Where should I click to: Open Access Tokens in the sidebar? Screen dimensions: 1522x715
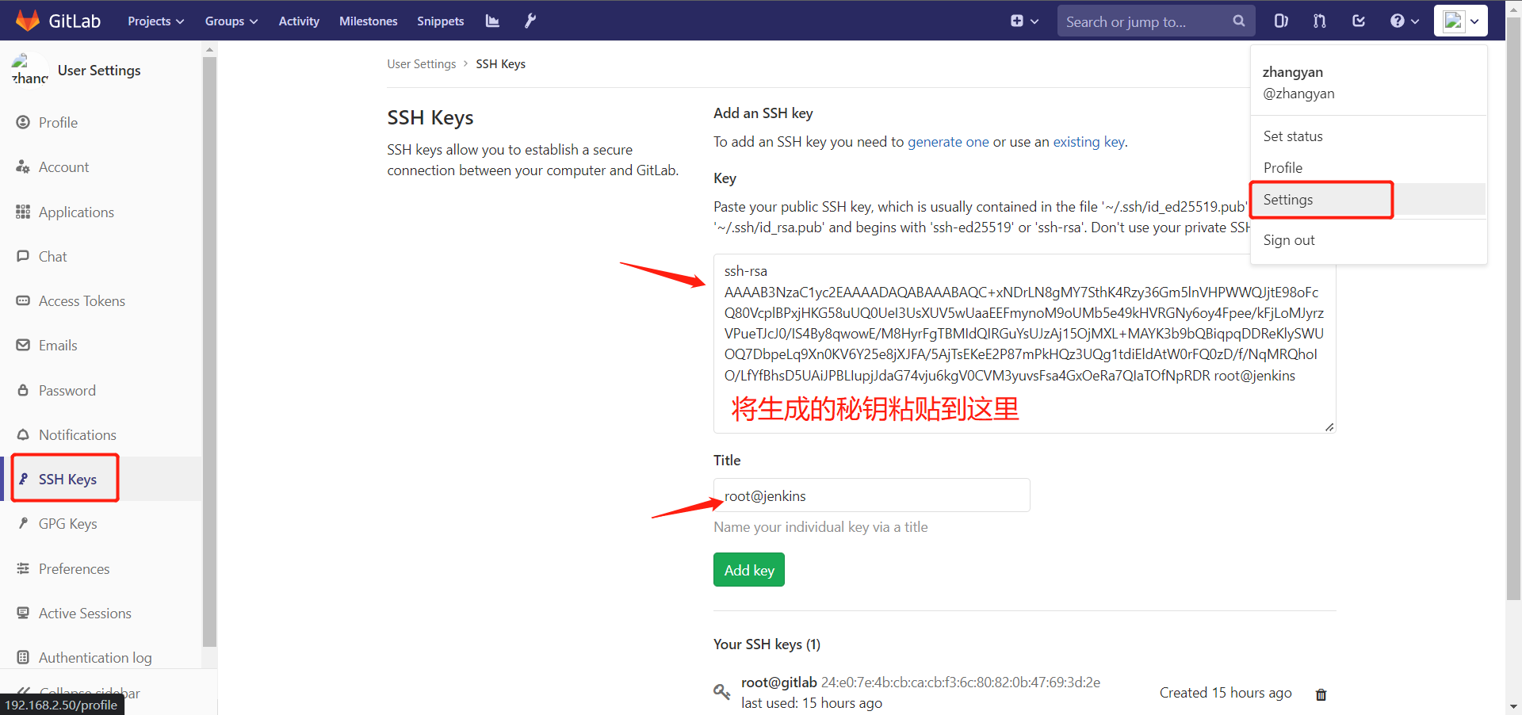82,301
